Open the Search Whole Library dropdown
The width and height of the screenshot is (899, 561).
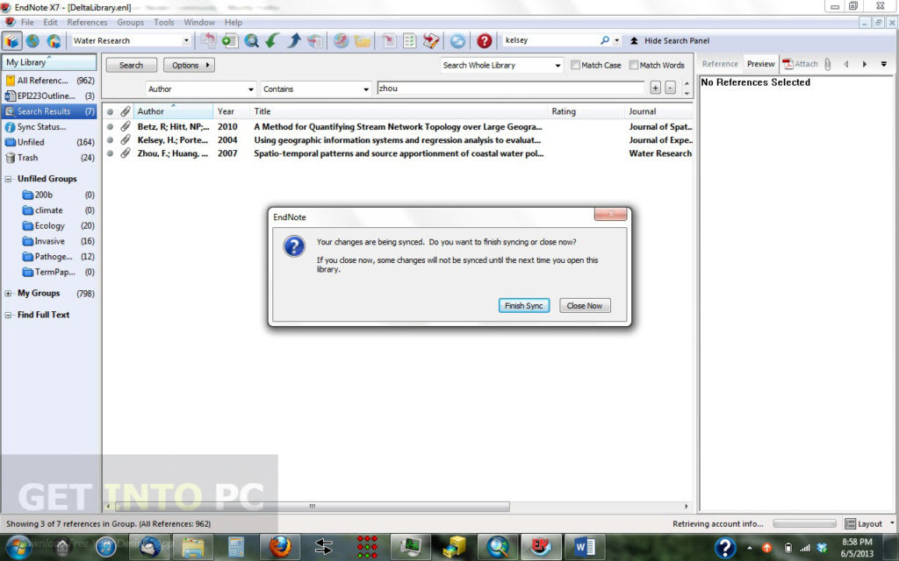pyautogui.click(x=557, y=65)
